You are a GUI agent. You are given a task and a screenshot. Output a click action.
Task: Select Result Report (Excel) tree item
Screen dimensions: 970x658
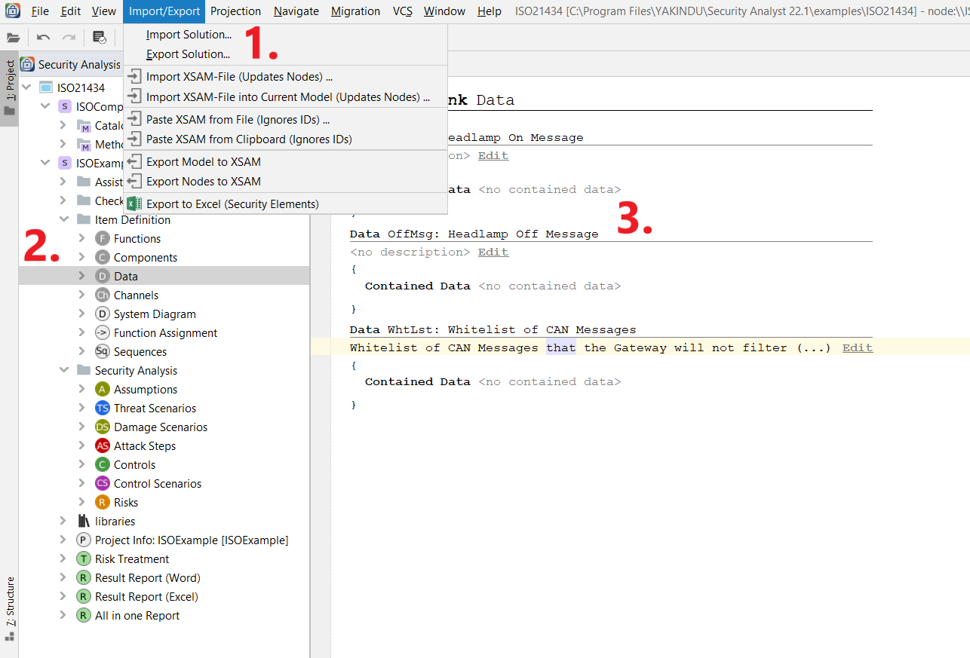146,596
